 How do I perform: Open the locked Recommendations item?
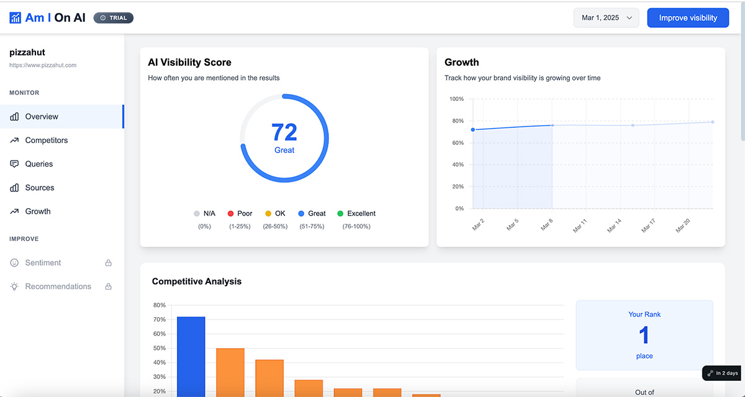tap(62, 286)
